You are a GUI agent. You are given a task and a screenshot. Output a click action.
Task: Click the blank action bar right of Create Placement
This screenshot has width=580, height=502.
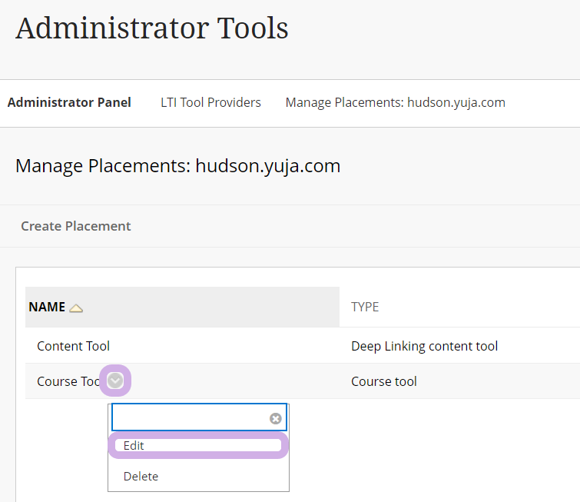click(x=353, y=226)
